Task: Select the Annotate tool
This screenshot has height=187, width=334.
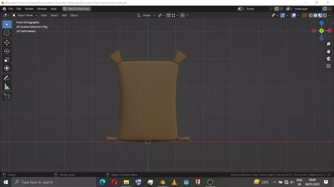Action: [7, 78]
